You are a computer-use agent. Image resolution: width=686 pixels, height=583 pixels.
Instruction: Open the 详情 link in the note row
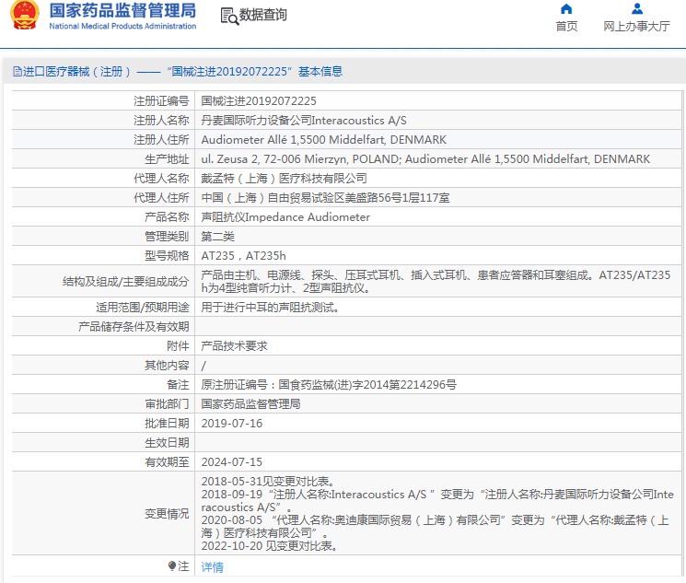click(212, 567)
